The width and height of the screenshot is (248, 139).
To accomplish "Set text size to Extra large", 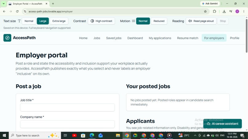I will coord(59,21).
